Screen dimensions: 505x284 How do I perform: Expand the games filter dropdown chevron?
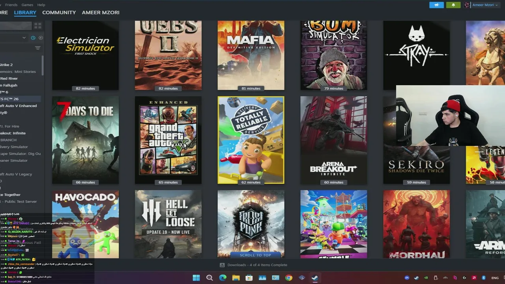click(x=24, y=38)
